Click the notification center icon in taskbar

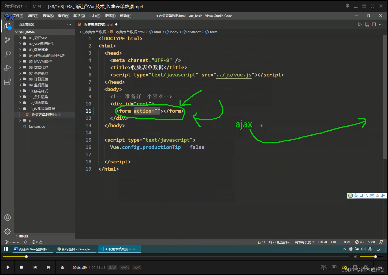pyautogui.click(x=378, y=249)
